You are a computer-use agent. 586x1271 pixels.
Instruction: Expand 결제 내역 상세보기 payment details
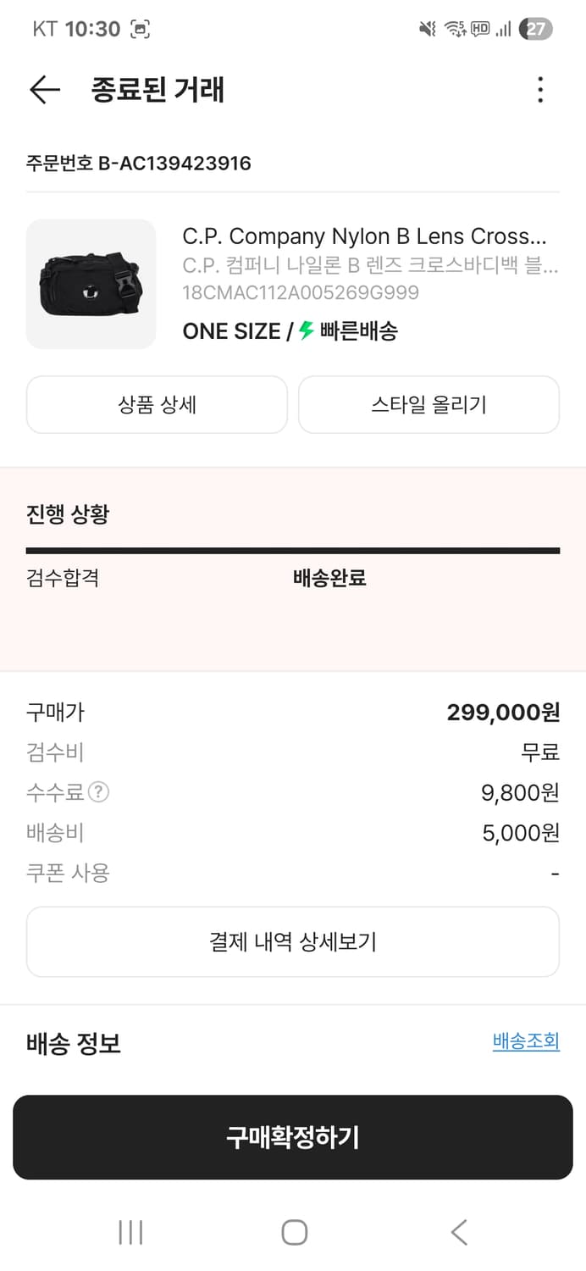[x=293, y=941]
